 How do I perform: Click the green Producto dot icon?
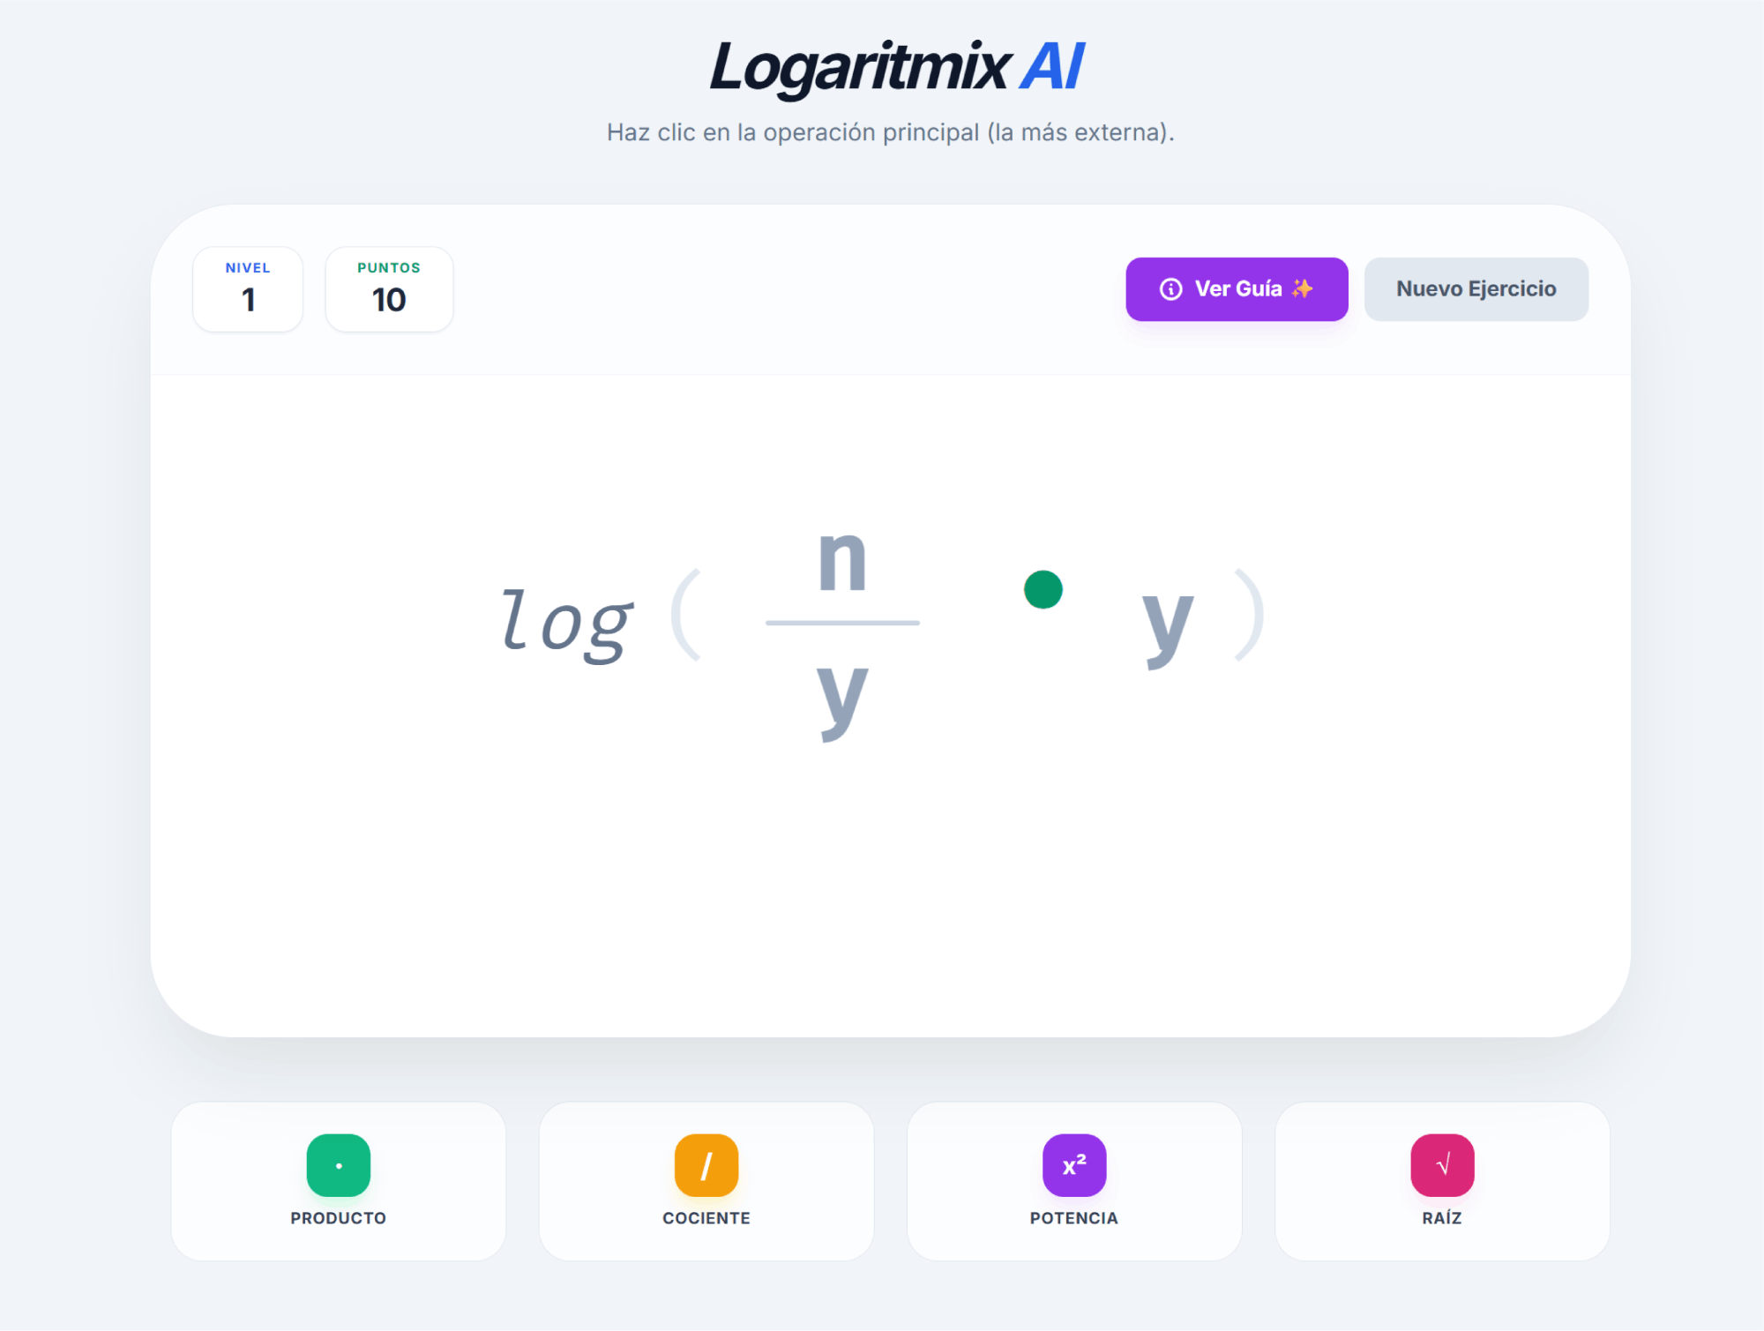(338, 1165)
